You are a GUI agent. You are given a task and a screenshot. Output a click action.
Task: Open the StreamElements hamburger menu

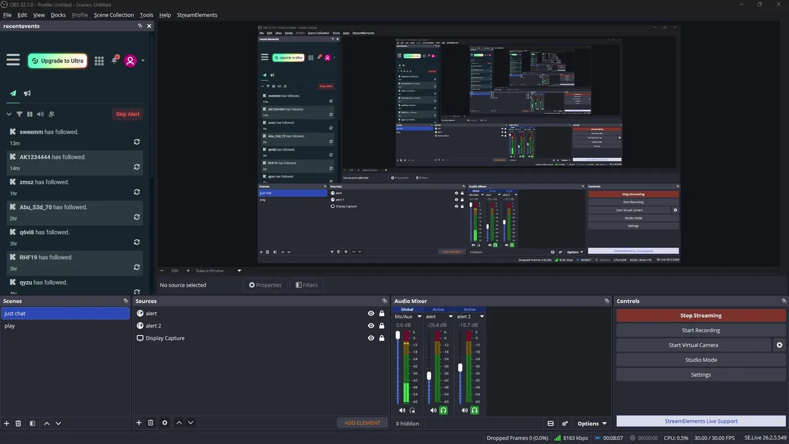point(13,60)
